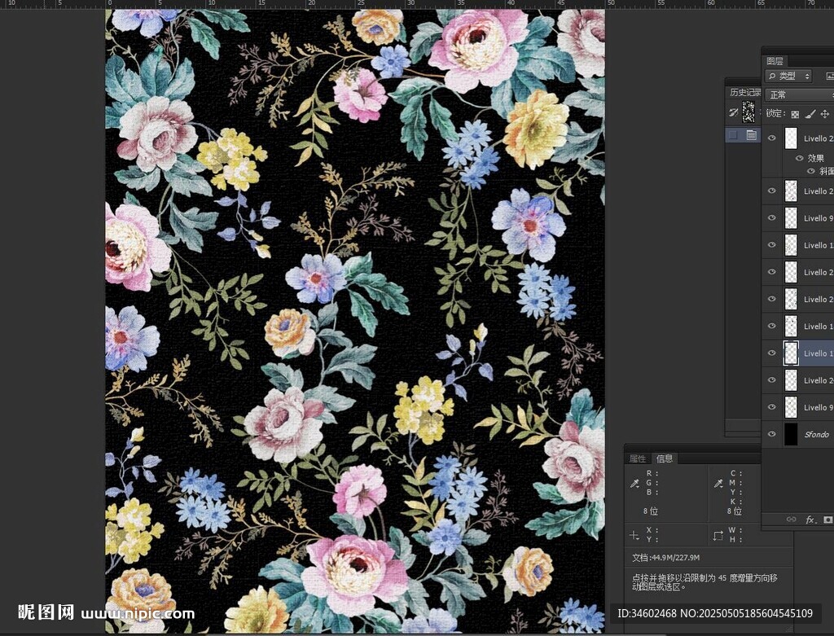Open the RGB eyedropper options in Info panel
The image size is (834, 636).
(634, 483)
